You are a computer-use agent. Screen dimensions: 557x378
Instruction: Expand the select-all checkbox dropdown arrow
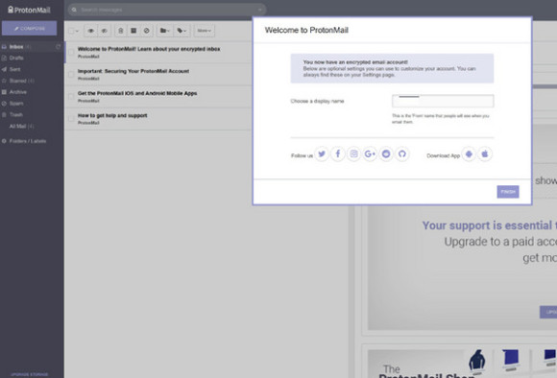point(77,31)
